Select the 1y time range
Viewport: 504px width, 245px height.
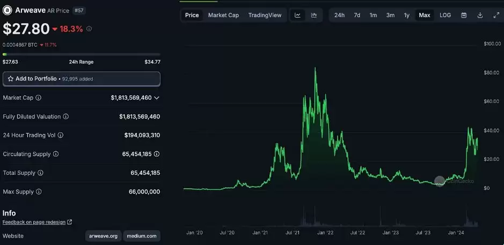pyautogui.click(x=407, y=15)
